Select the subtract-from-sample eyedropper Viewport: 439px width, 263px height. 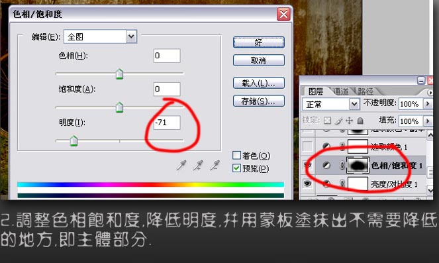[215, 165]
